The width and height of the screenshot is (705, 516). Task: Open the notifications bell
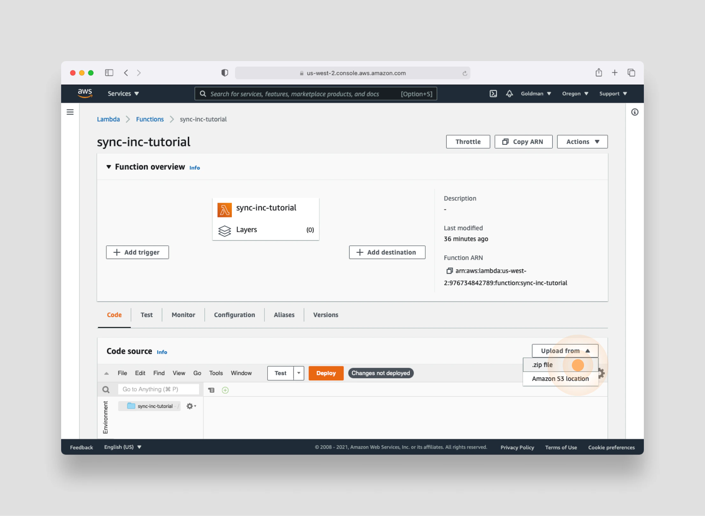point(509,94)
